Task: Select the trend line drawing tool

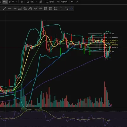Action: click(5, 8)
